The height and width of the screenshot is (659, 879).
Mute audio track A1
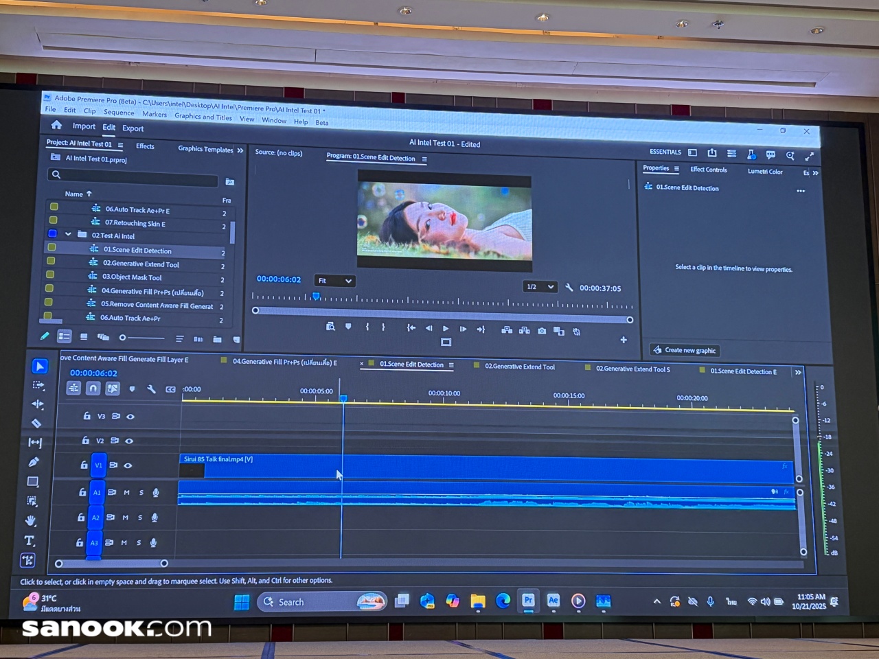[x=126, y=492]
